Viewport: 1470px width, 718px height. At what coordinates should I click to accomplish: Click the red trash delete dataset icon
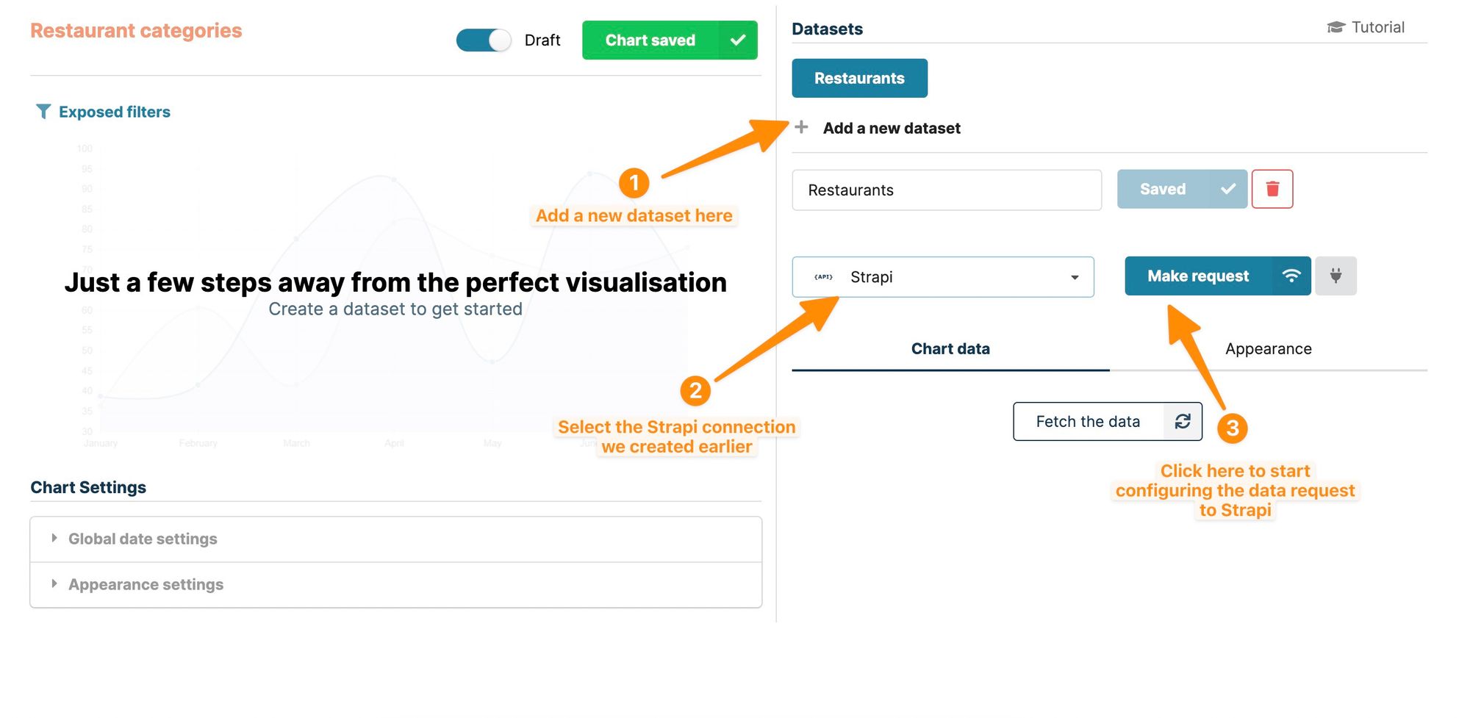(x=1272, y=189)
